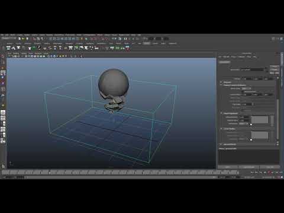Open Attribute Editor Attributes menu
Image resolution: width=284 pixels, height=213 pixels.
coord(241,57)
